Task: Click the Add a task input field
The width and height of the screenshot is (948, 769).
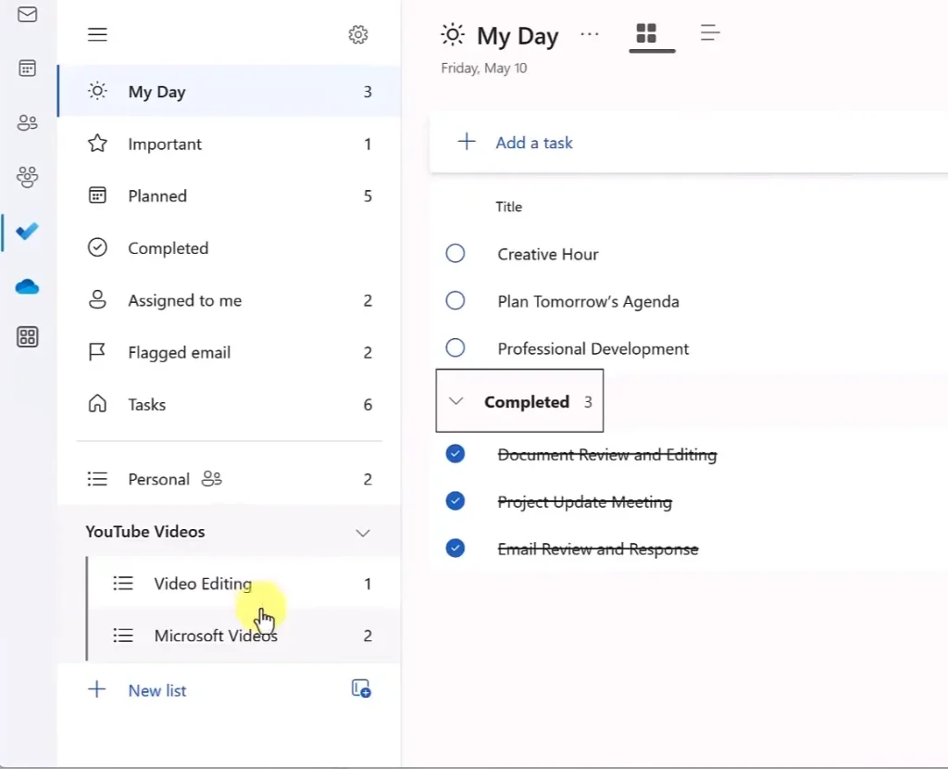Action: [x=534, y=143]
